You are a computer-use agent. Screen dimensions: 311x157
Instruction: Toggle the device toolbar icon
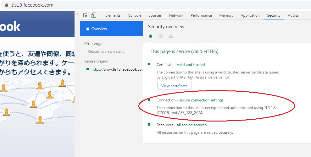click(x=94, y=15)
